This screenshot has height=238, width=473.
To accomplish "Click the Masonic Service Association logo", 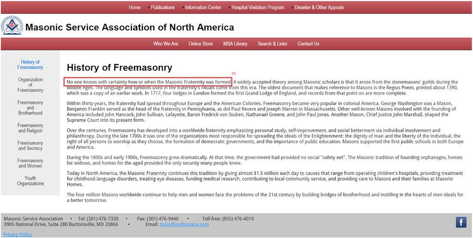I will tap(12, 26).
